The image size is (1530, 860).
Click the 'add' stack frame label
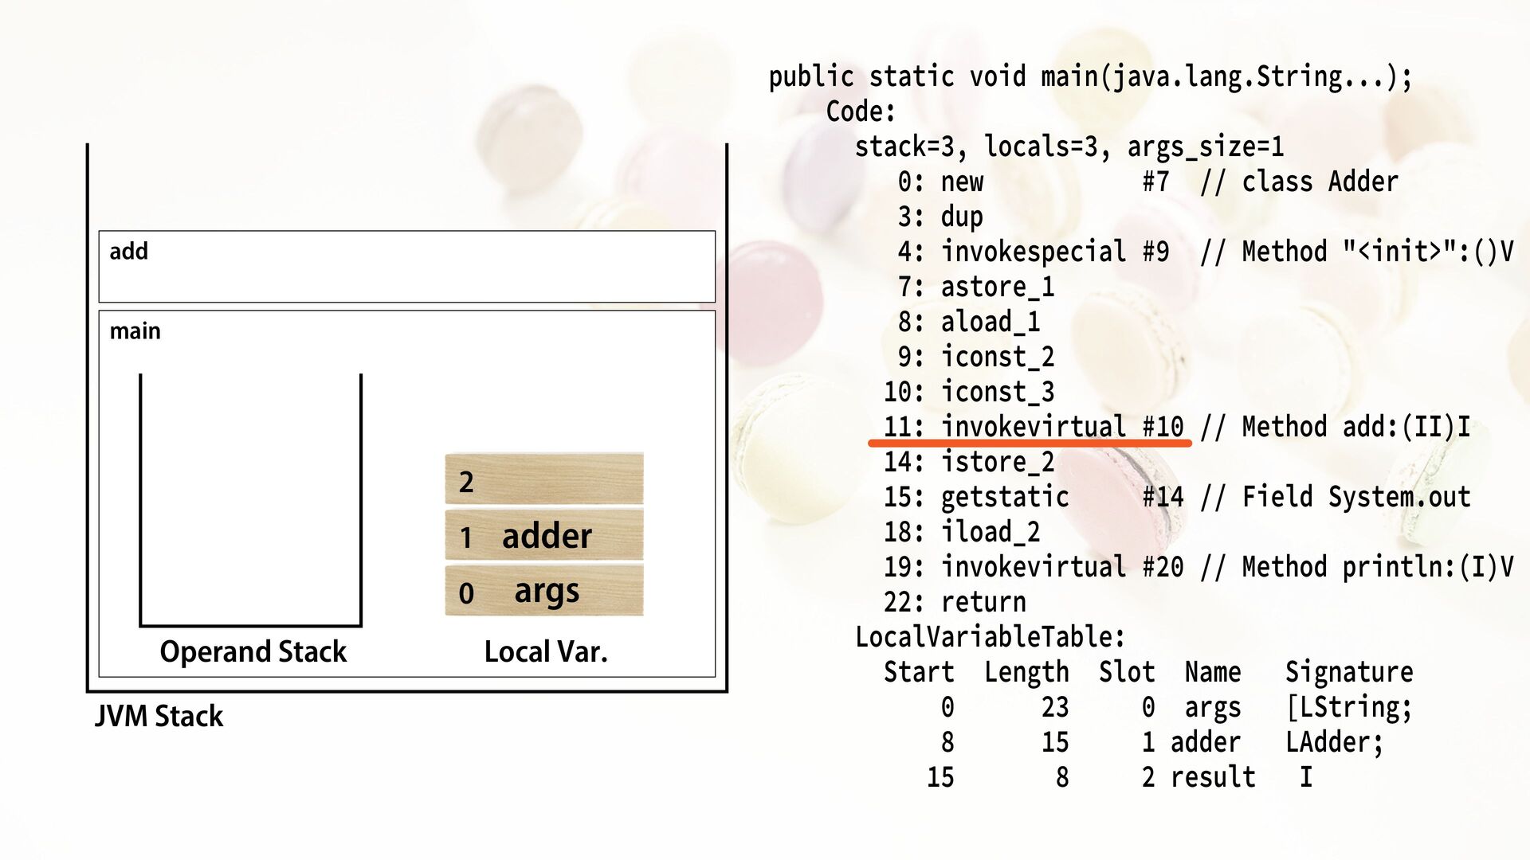click(x=128, y=252)
